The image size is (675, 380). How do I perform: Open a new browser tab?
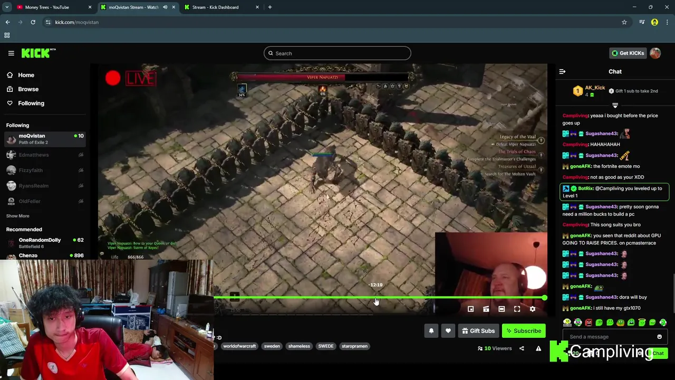pos(270,7)
